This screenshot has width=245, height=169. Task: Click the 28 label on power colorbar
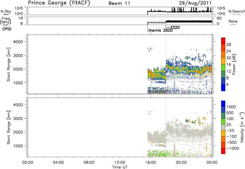(228, 45)
